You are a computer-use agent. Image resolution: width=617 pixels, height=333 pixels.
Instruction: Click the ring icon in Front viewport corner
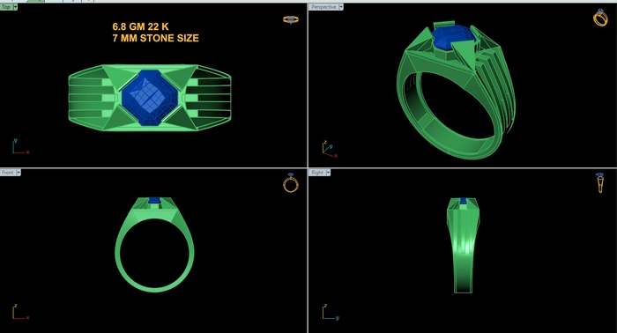[x=290, y=183]
